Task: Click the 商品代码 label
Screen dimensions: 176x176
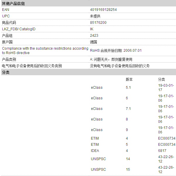Action: click(x=9, y=23)
